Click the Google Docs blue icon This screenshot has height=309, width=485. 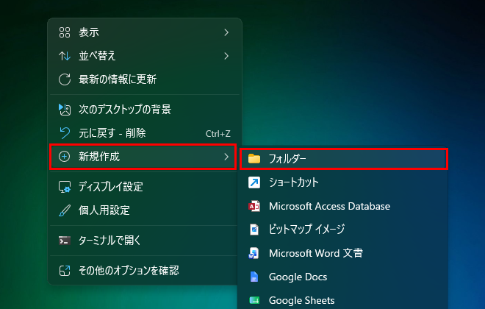[254, 277]
